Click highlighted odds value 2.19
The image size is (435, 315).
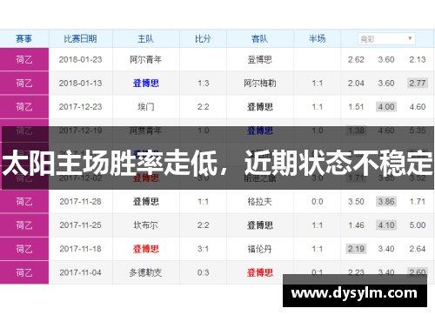click(x=356, y=249)
